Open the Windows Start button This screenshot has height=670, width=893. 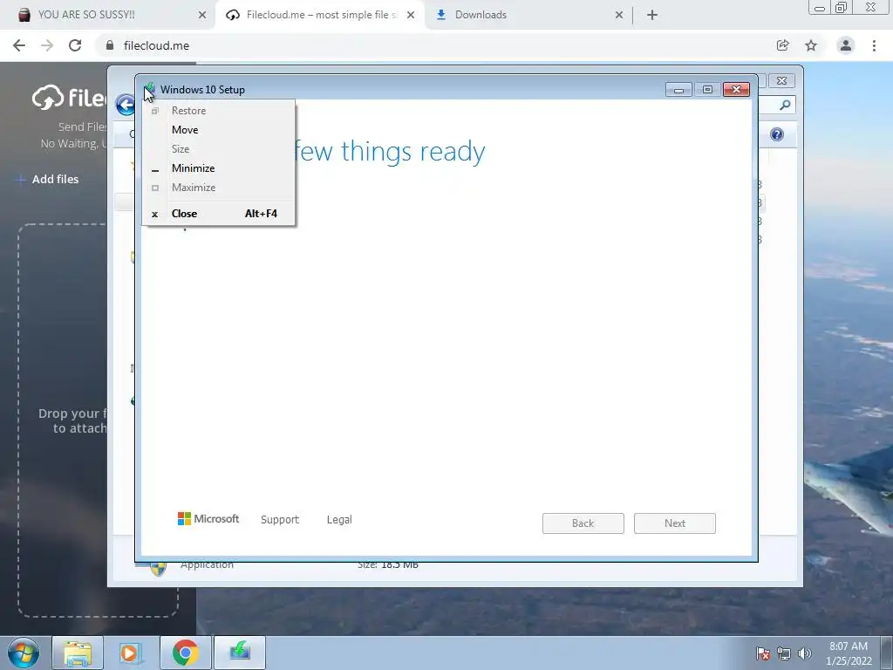click(x=24, y=653)
